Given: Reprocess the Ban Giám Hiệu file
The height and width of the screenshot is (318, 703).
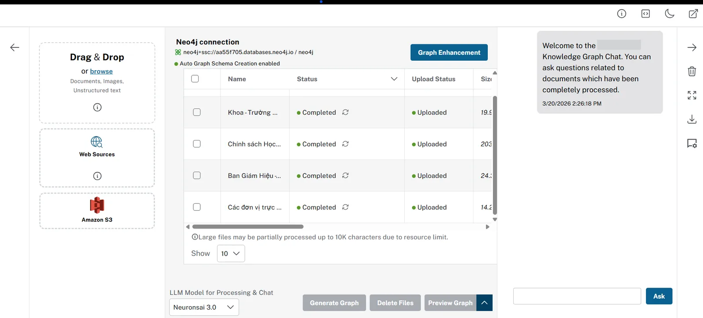Looking at the screenshot, I should (x=345, y=176).
